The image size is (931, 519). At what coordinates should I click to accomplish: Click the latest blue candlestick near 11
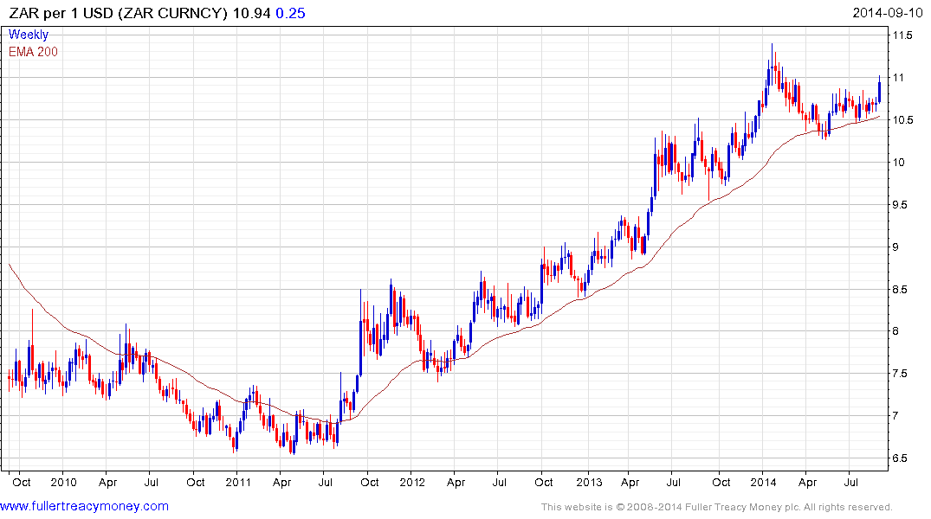(879, 90)
